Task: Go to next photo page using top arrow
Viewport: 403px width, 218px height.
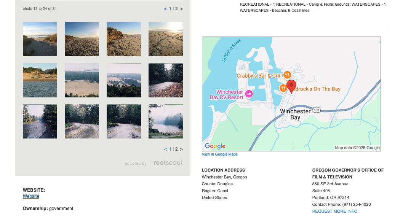Action: click(x=181, y=9)
